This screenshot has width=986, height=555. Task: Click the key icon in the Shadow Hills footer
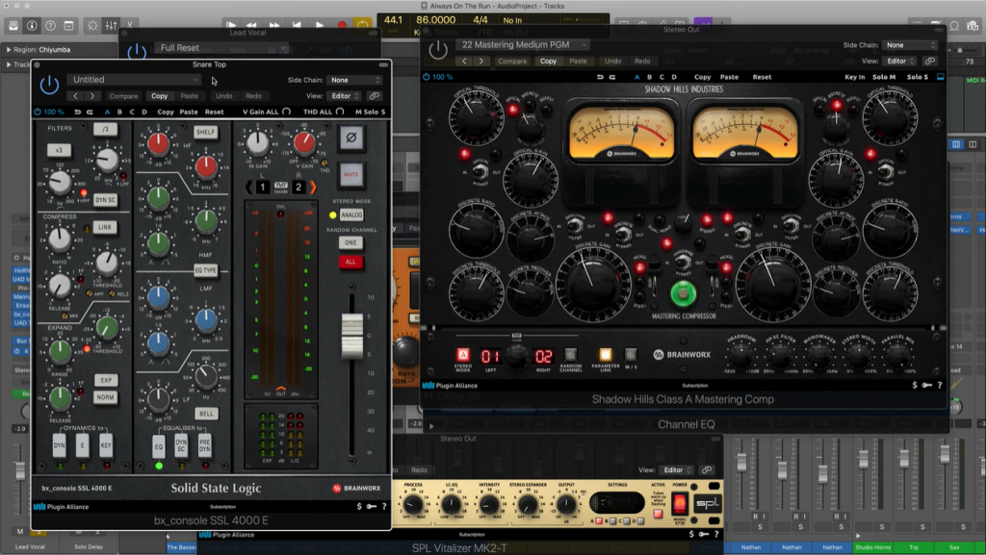tap(927, 385)
